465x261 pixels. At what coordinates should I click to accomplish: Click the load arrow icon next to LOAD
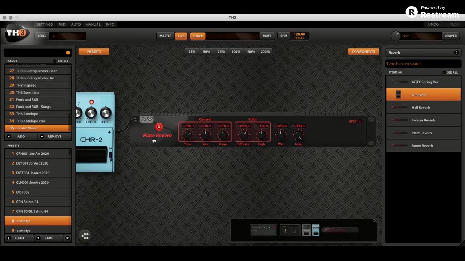(x=9, y=238)
